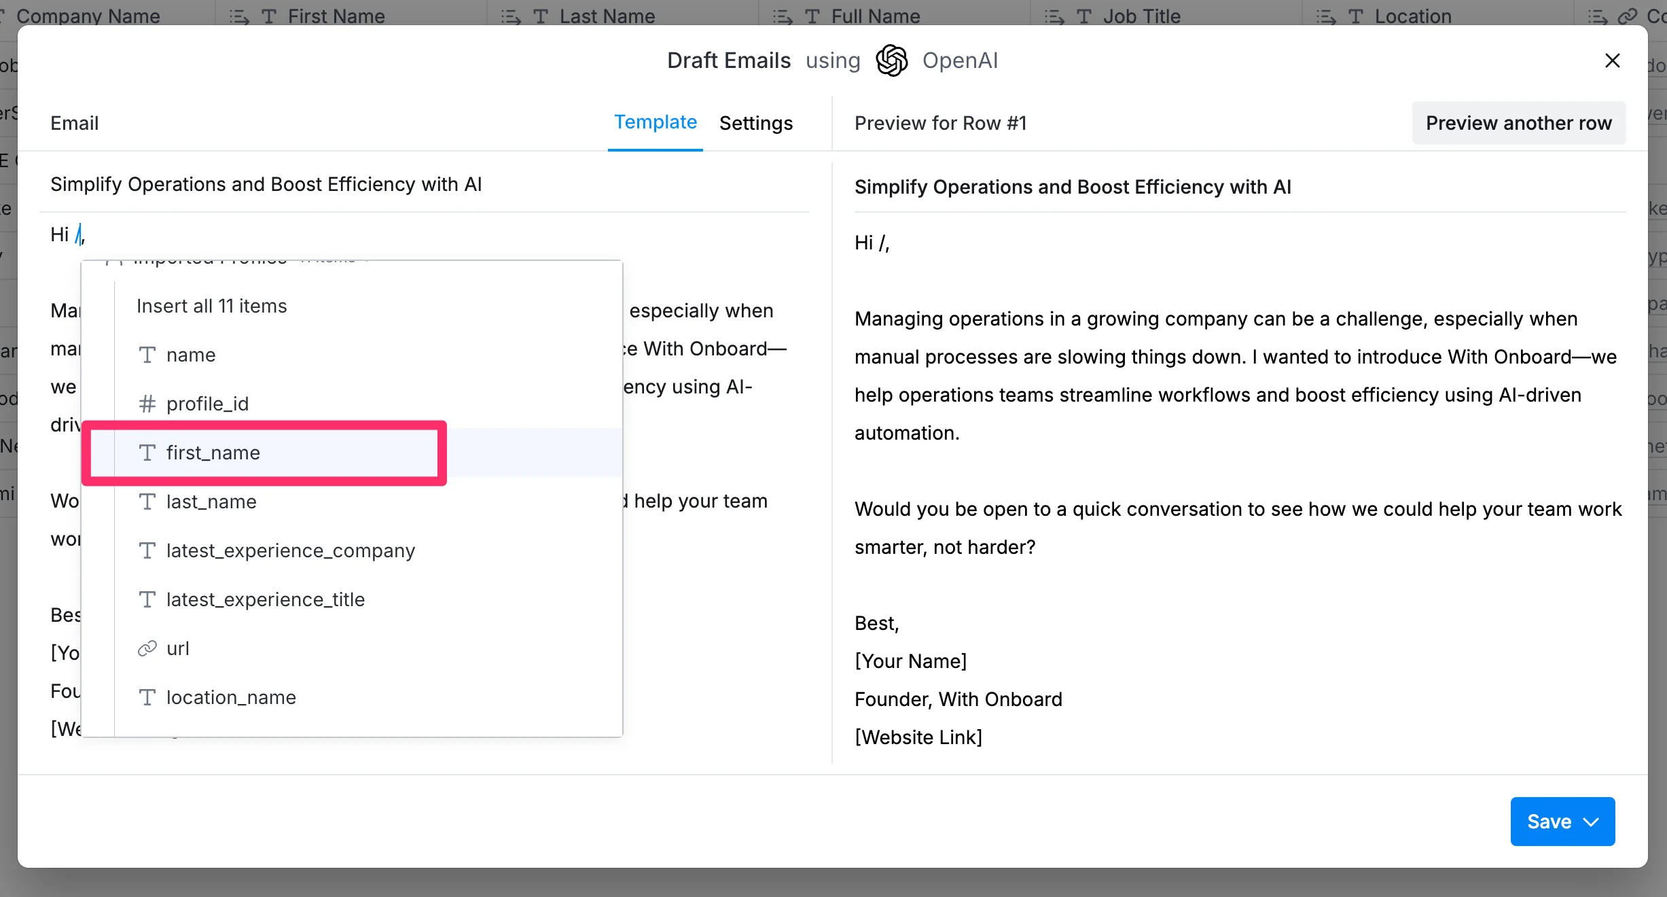Click the Job Title column header
The image size is (1667, 897).
[x=1141, y=16]
